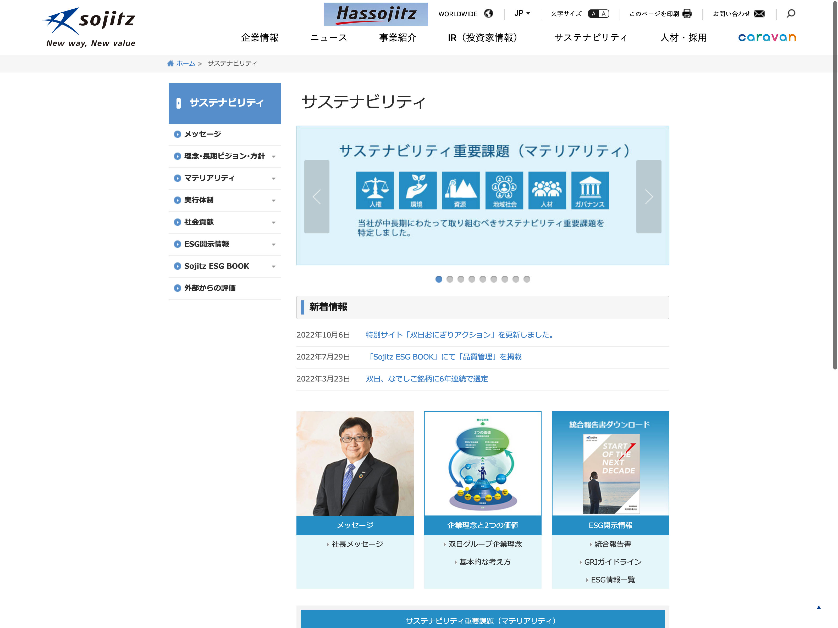Open なでしこ銘柄 news link

coord(427,379)
